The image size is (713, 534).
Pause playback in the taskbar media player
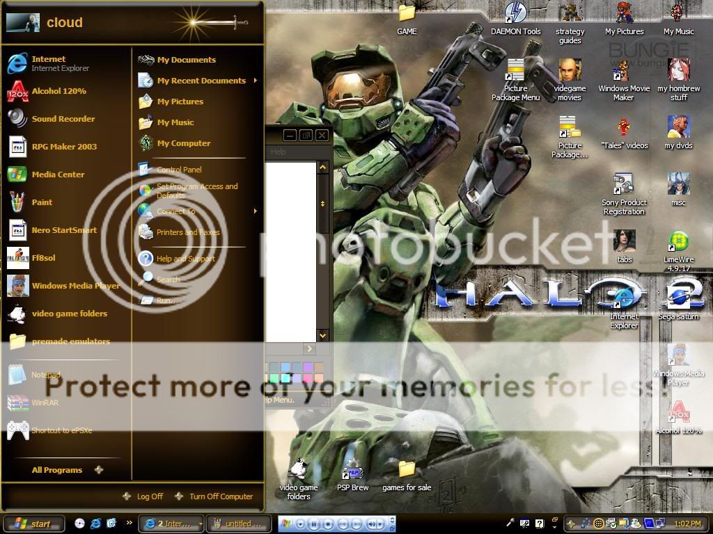(314, 524)
